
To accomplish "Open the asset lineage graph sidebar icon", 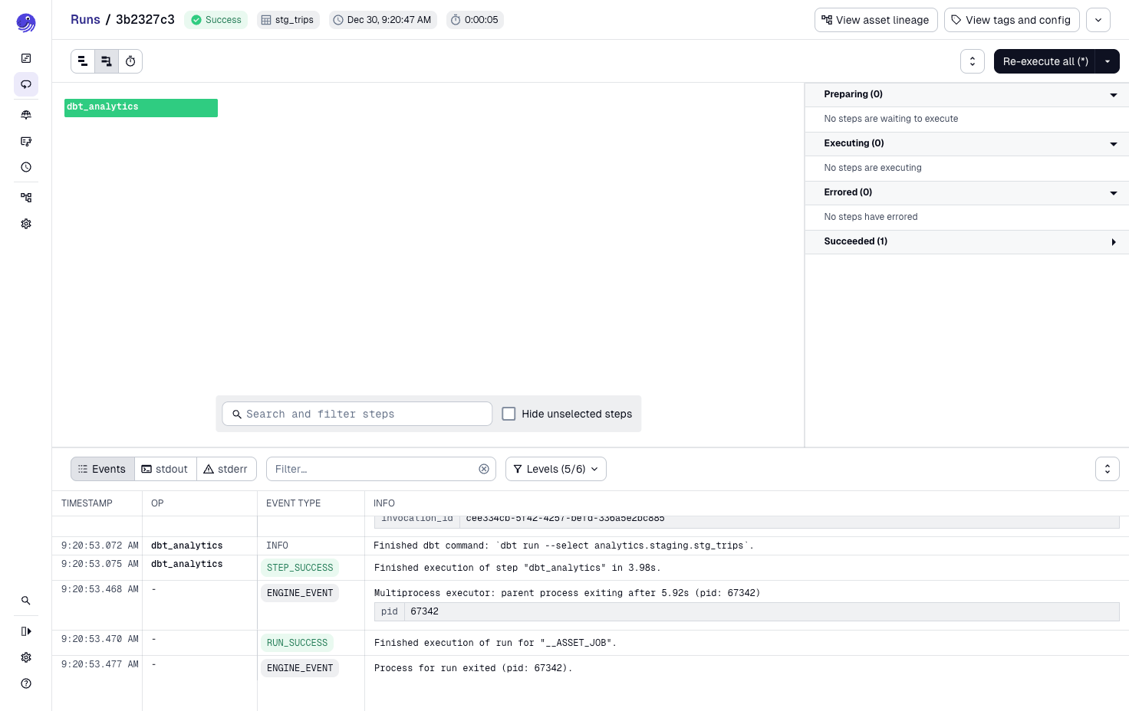I will [x=26, y=197].
